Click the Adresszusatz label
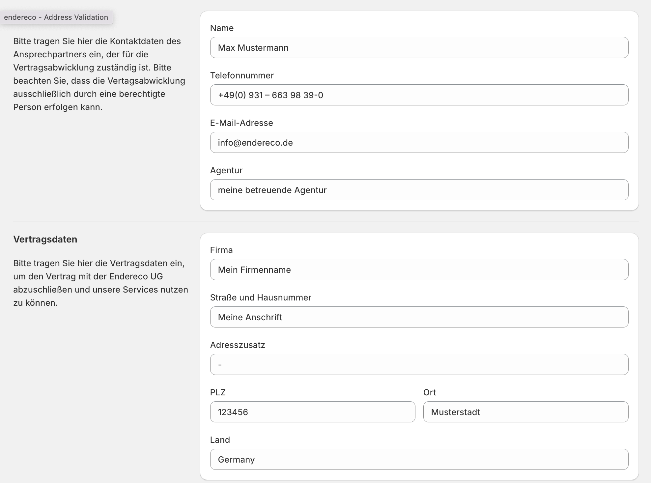Screen dimensions: 651x483 coord(238,345)
